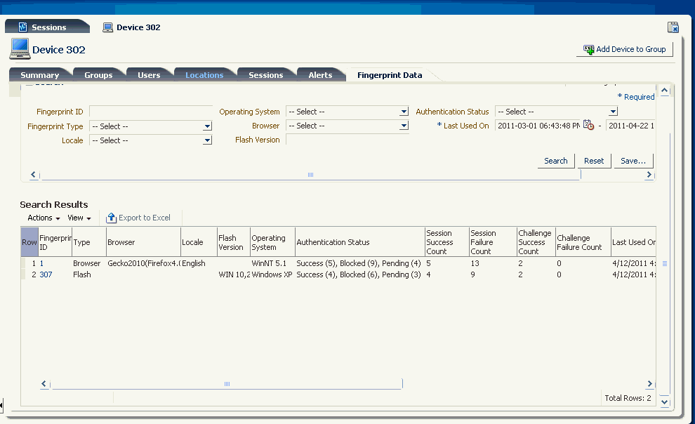Select the Row column header
695x424 pixels.
coord(29,242)
